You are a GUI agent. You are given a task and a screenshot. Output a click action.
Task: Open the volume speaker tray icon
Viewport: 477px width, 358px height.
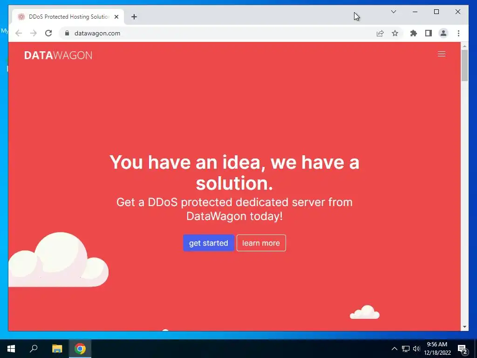(416, 349)
